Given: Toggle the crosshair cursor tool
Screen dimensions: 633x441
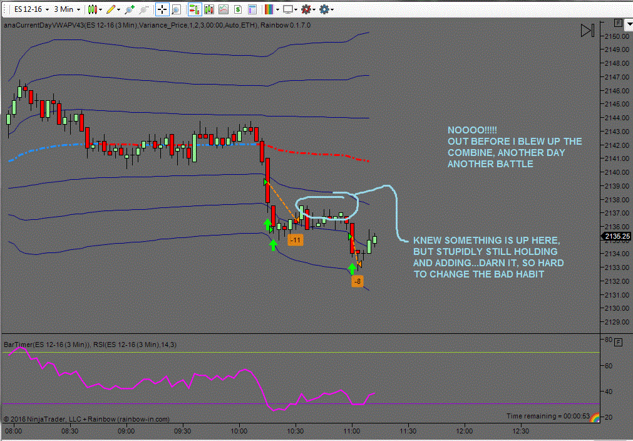Looking at the screenshot, I should 162,9.
